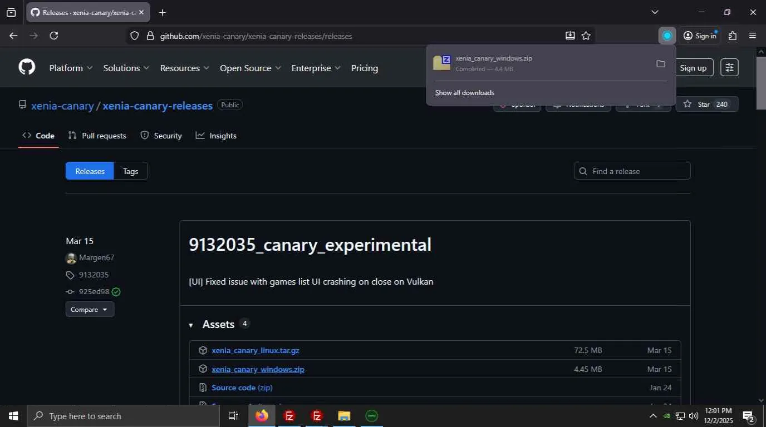Open the Firefox extensions icon
Screen dimensions: 766x427
pyautogui.click(x=733, y=36)
